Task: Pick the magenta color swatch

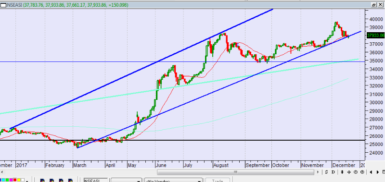Action: coord(11,180)
